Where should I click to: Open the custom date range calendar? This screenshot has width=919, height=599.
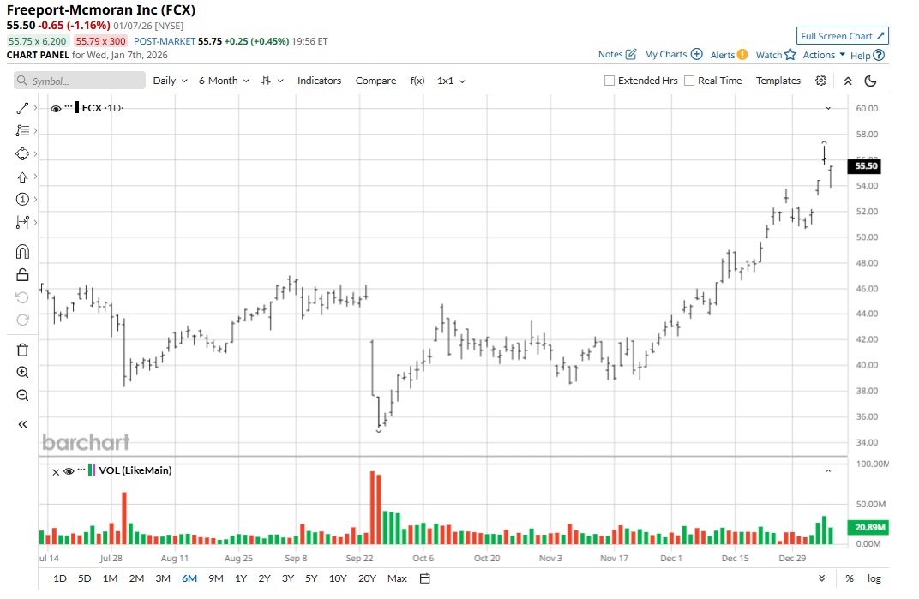(x=425, y=578)
